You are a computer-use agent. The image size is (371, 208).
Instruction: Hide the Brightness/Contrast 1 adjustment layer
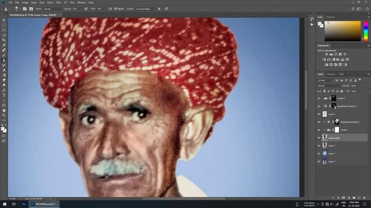coord(319,122)
